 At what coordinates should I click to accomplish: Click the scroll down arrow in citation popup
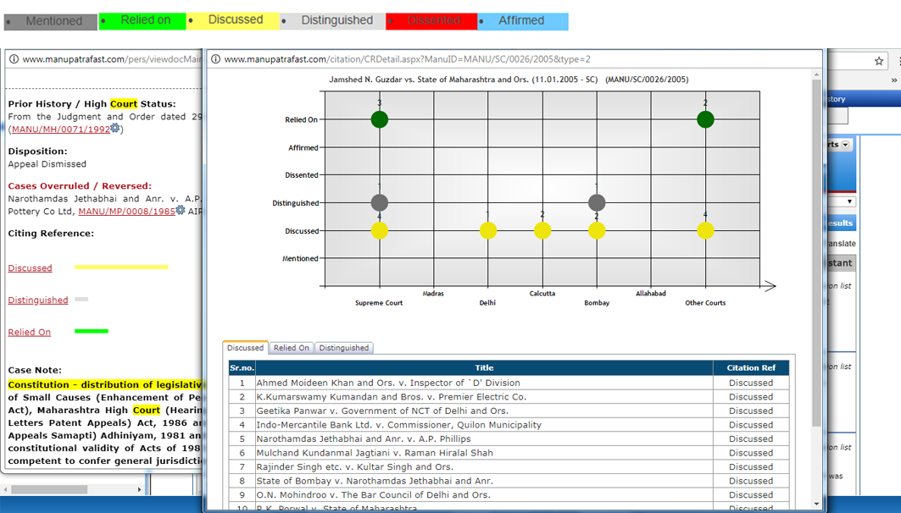[817, 504]
